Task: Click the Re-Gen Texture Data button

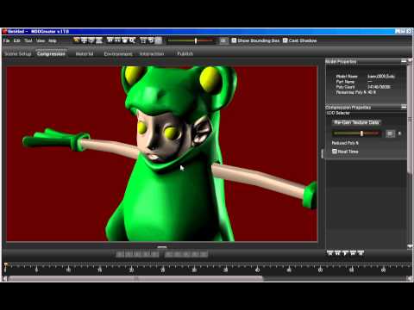Action: pyautogui.click(x=356, y=122)
